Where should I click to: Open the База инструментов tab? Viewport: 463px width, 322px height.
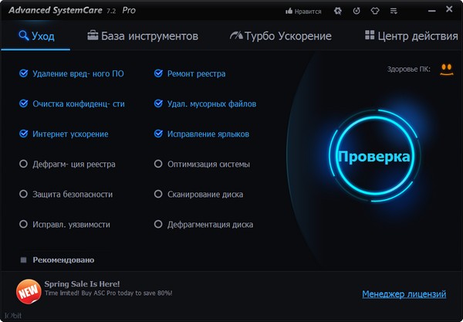click(143, 36)
